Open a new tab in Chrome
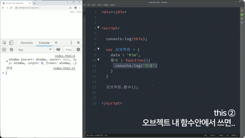This screenshot has height=138, width=245. coord(35,3)
